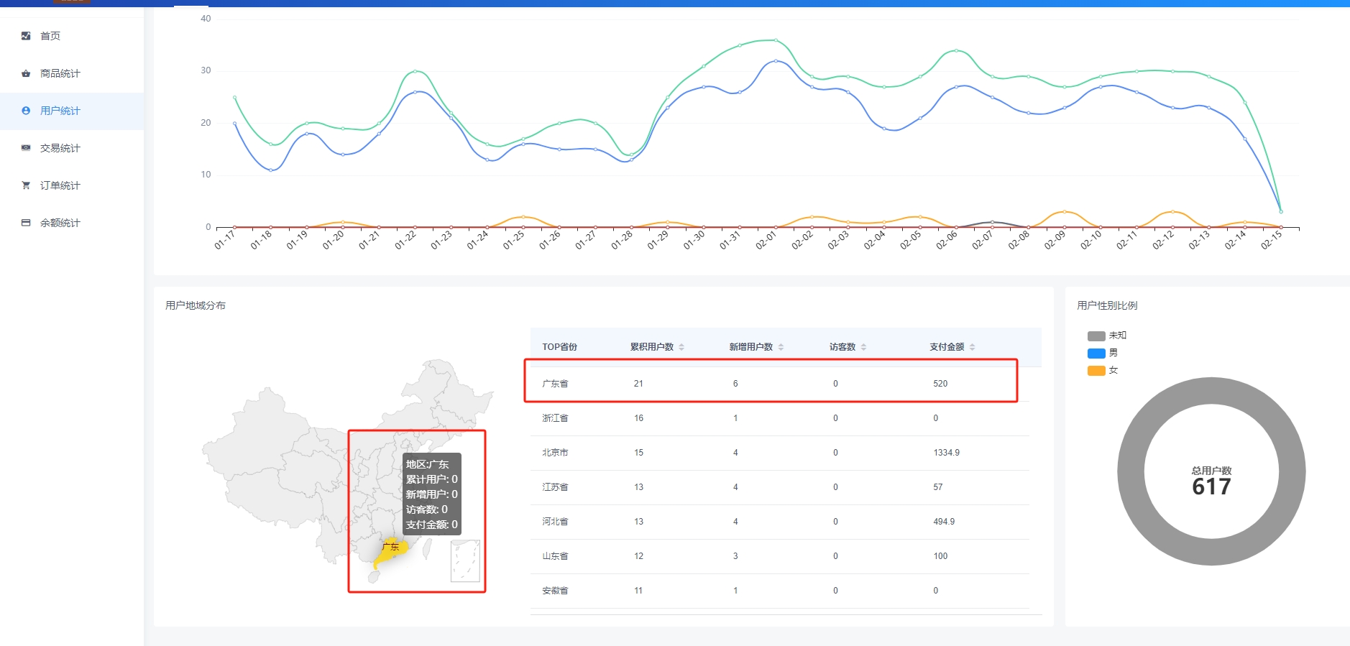1350x646 pixels.
Task: Click the 02-01 date label on chart
Action: pyautogui.click(x=766, y=239)
